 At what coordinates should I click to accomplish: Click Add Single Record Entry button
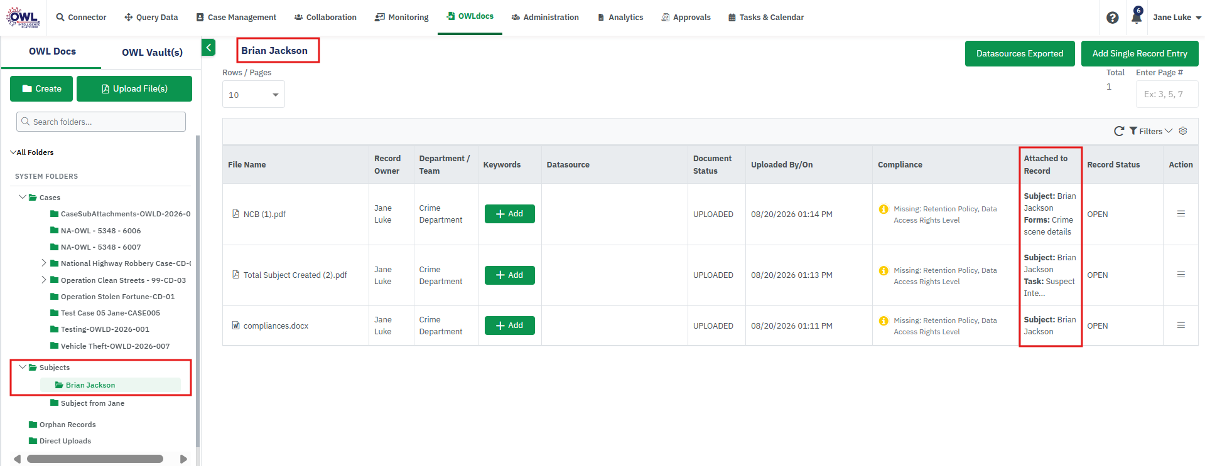(x=1140, y=53)
